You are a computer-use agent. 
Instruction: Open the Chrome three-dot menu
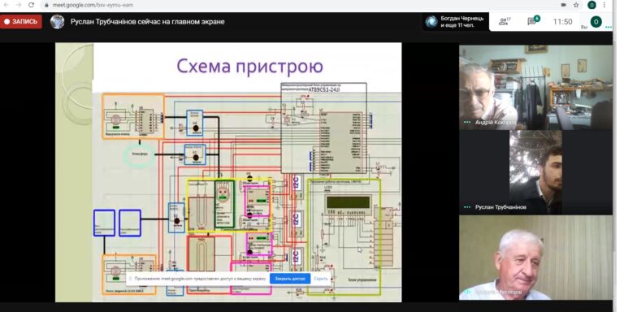(x=604, y=5)
